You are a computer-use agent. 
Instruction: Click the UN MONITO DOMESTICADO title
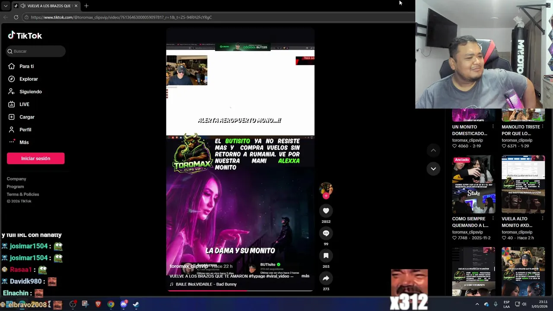pos(470,130)
